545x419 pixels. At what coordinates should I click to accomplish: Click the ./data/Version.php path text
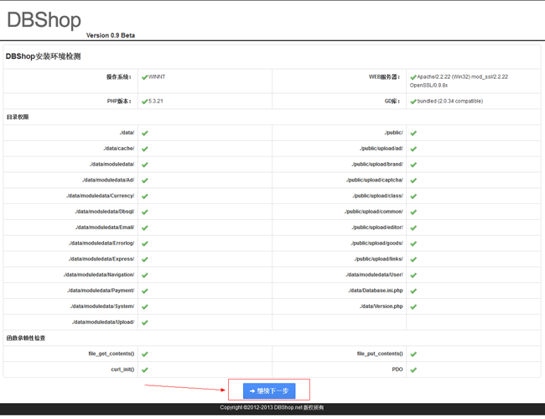point(381,306)
